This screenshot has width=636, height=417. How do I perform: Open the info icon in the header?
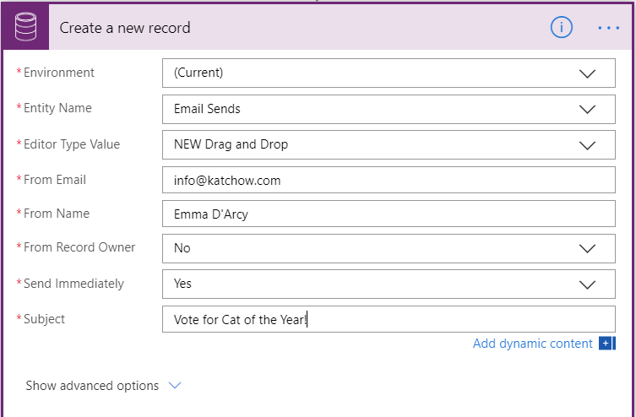click(562, 28)
